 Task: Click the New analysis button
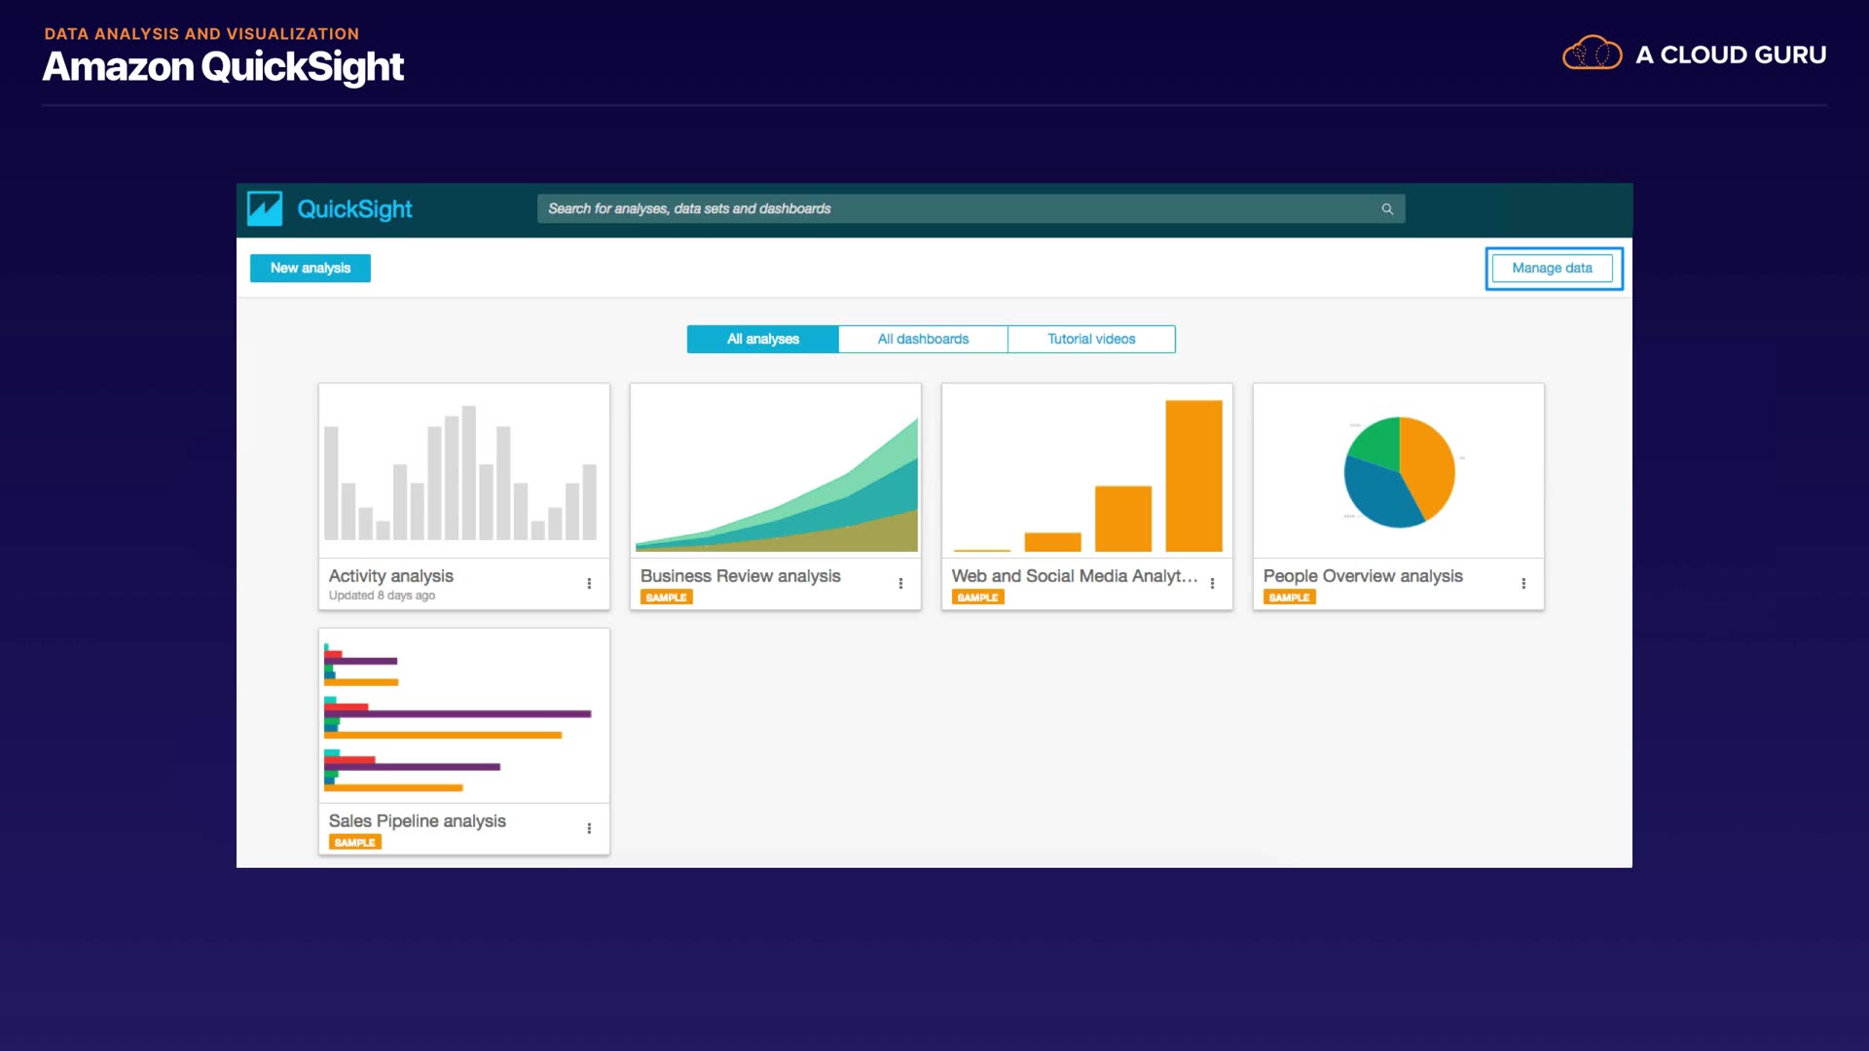click(311, 269)
